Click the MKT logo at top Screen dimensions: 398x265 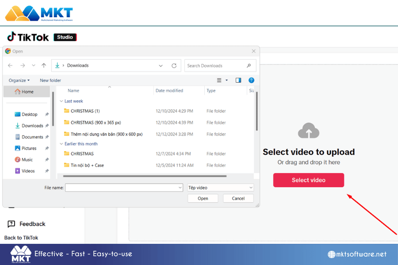coord(39,13)
